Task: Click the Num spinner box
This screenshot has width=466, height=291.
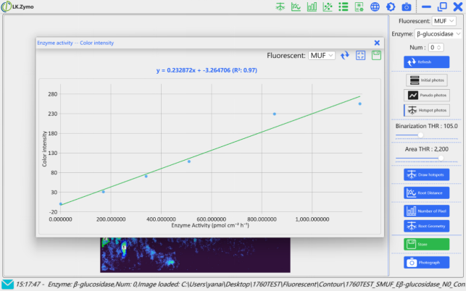Action: [x=436, y=47]
